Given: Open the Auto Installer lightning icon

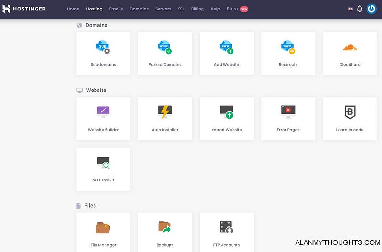Looking at the screenshot, I should point(165,112).
